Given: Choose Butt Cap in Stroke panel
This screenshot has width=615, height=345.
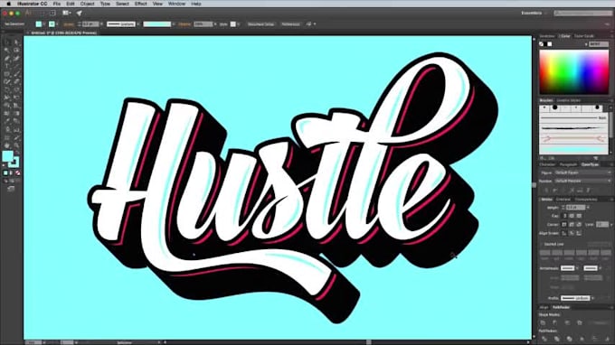Looking at the screenshot, I should 564,216.
